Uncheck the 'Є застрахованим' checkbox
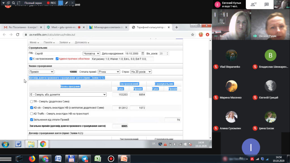Image resolution: width=290 pixels, height=163 pixels. (x=31, y=59)
